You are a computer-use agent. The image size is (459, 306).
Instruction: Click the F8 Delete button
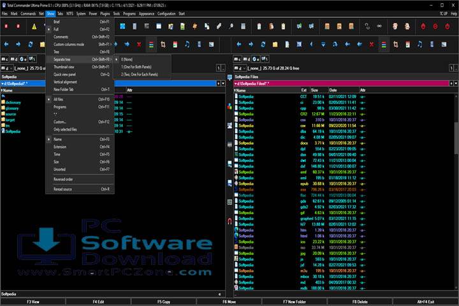coord(360,302)
